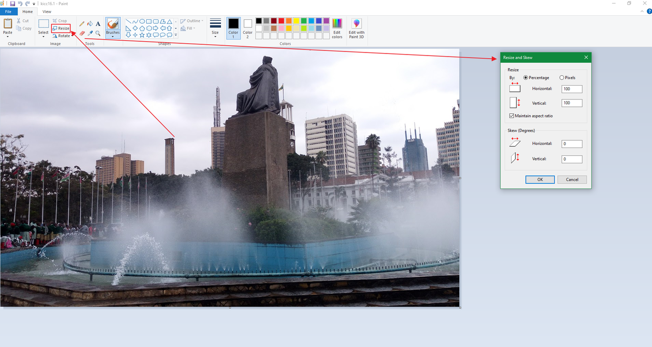Select the Magnifier tool
The width and height of the screenshot is (652, 347).
98,33
